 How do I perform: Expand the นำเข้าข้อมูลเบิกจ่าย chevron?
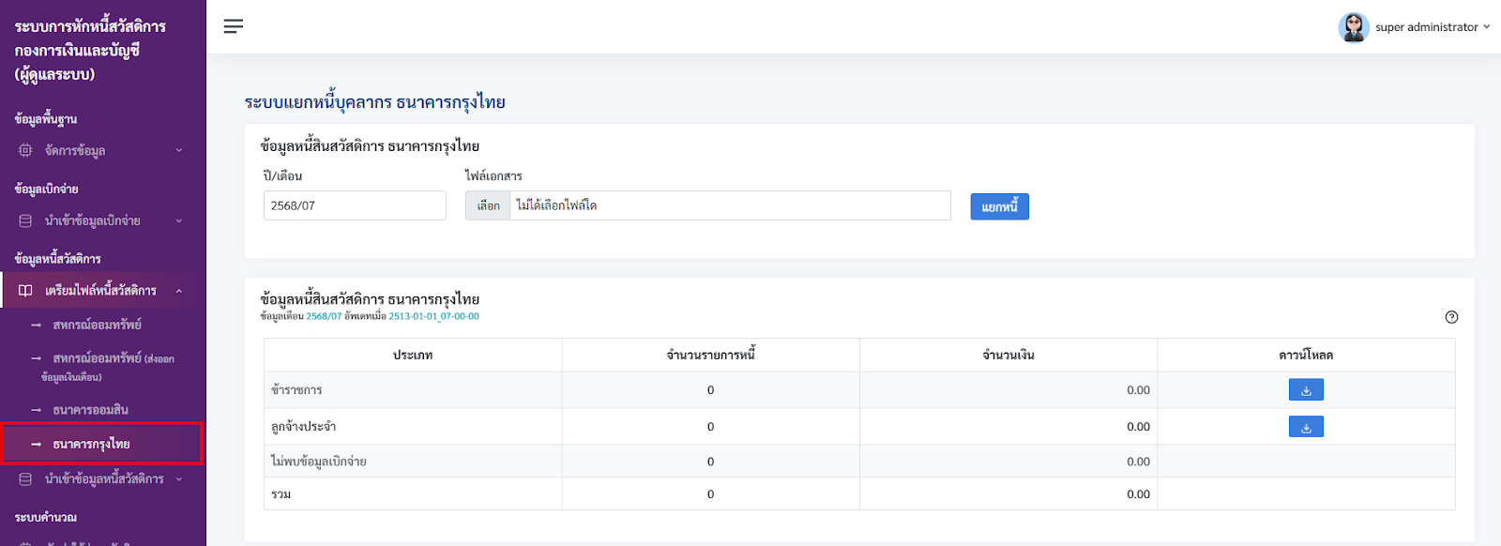(x=179, y=220)
